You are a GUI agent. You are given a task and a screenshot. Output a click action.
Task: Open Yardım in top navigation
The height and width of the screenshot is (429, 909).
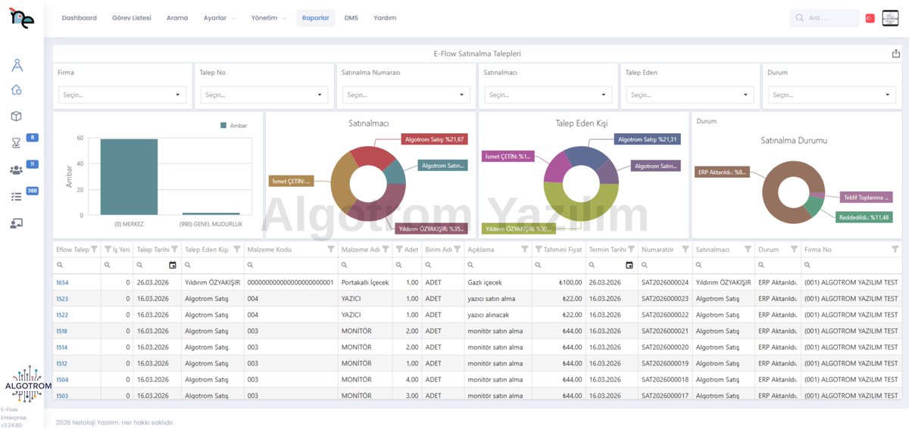click(x=385, y=17)
